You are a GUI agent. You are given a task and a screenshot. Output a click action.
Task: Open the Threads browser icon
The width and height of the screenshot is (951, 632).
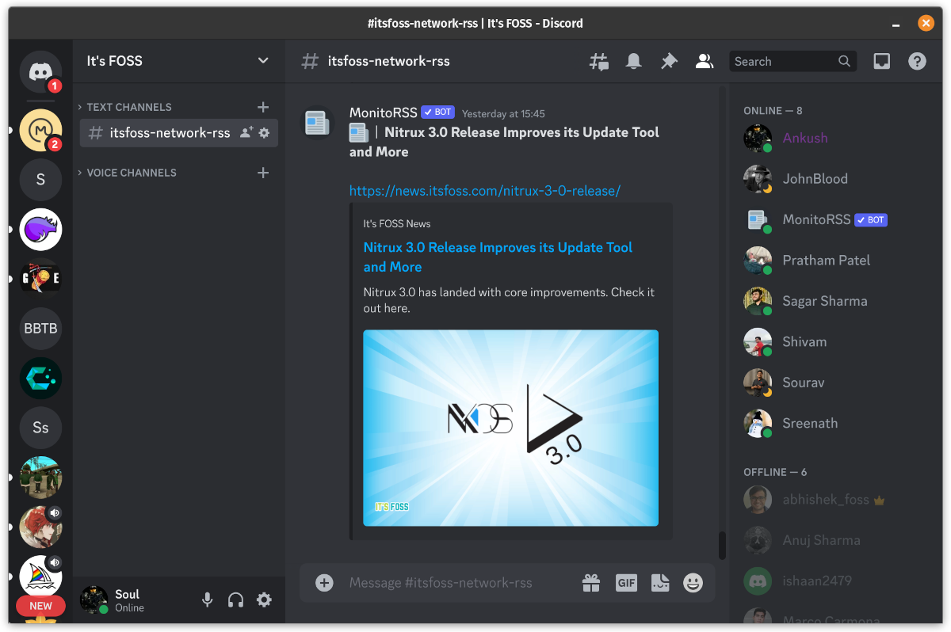tap(598, 61)
